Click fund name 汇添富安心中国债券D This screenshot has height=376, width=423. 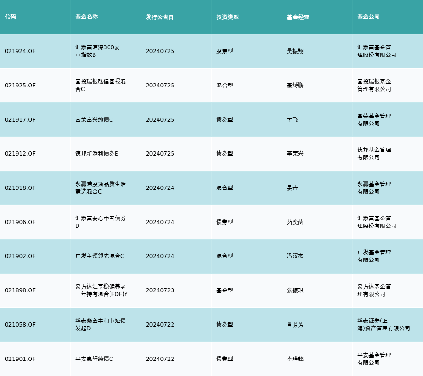click(x=101, y=222)
